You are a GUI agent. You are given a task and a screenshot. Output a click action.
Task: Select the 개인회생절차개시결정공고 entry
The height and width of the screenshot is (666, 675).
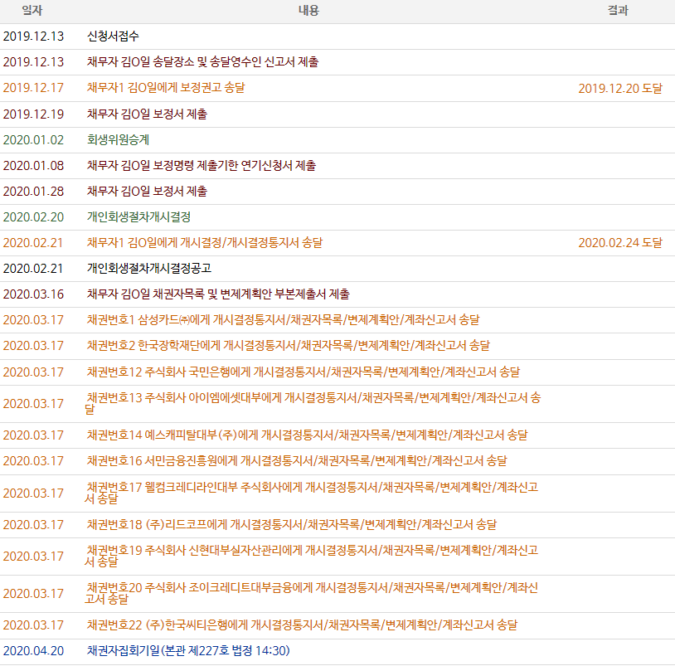(149, 269)
